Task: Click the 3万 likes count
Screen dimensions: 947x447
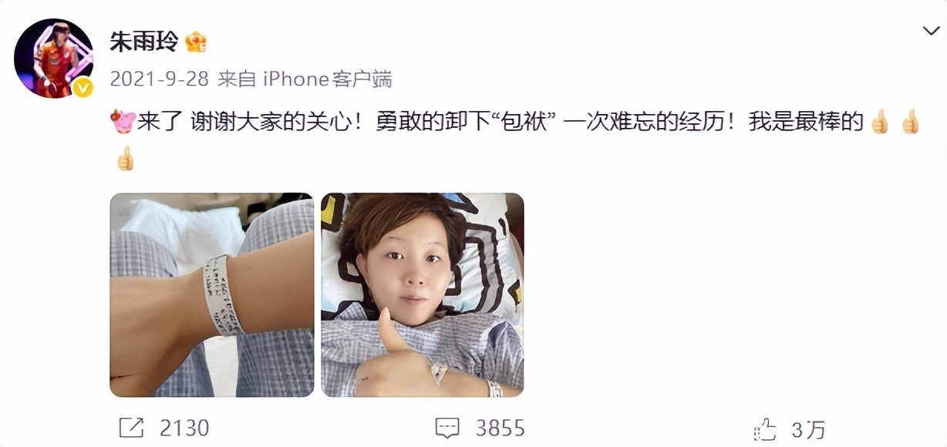Action: 808,429
